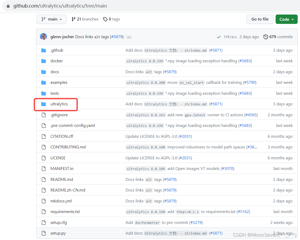Screen dimensions: 300x240
Task: Open commit message 'Update LICENSE to AGPL-3.0' in LICENSE row
Action: (x=151, y=158)
